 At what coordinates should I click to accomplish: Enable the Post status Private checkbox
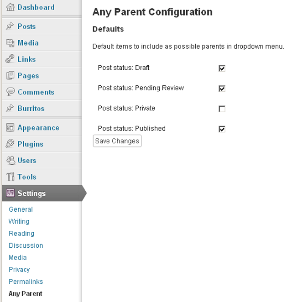click(222, 109)
